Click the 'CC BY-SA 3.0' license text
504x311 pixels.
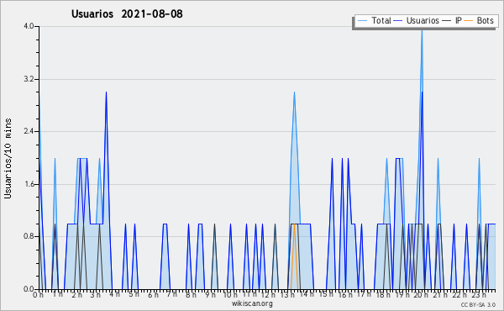[x=478, y=304]
